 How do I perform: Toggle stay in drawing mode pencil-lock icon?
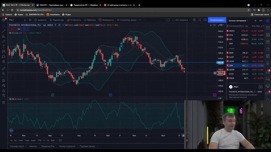(x=3, y=85)
